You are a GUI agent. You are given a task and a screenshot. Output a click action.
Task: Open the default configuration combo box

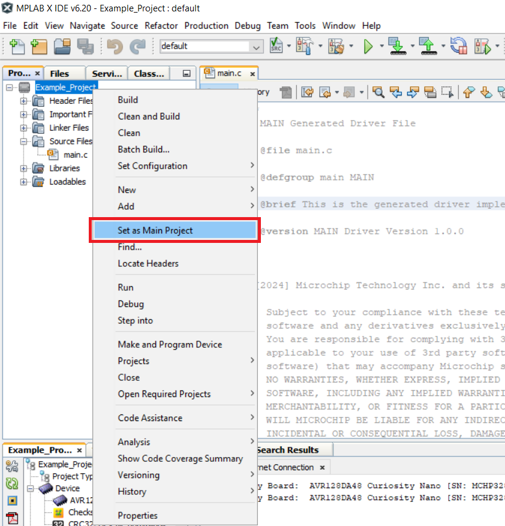point(211,46)
